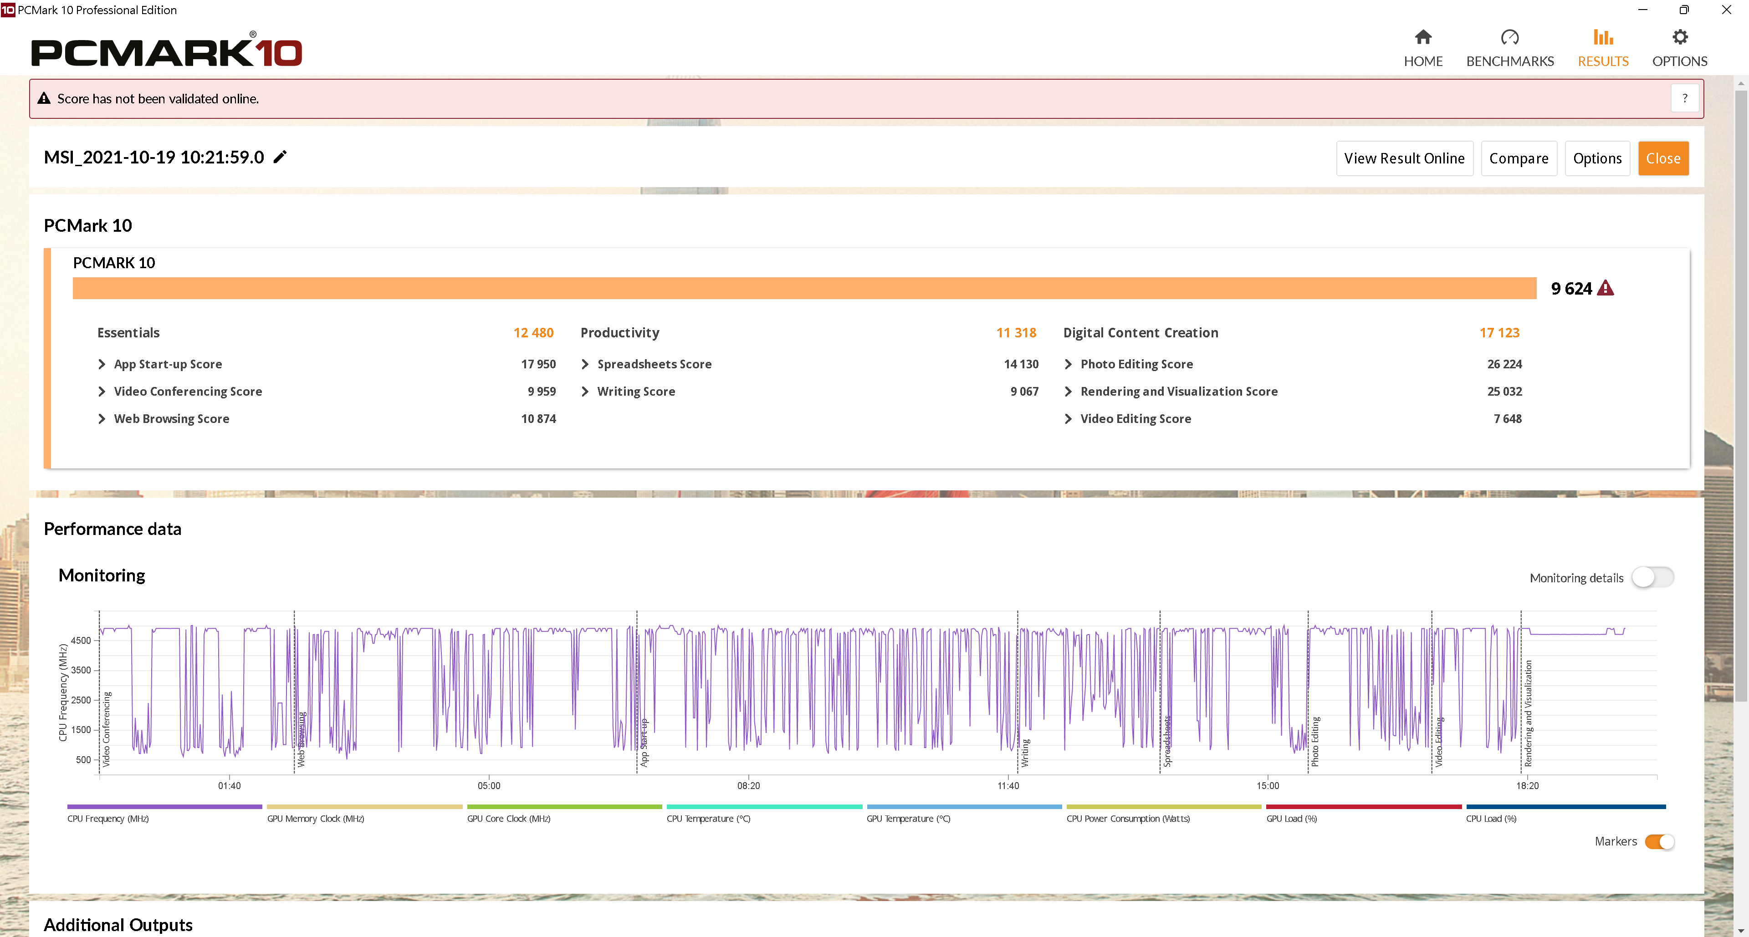1749x937 pixels.
Task: Restore down the PCMark 10 window
Action: 1684,10
